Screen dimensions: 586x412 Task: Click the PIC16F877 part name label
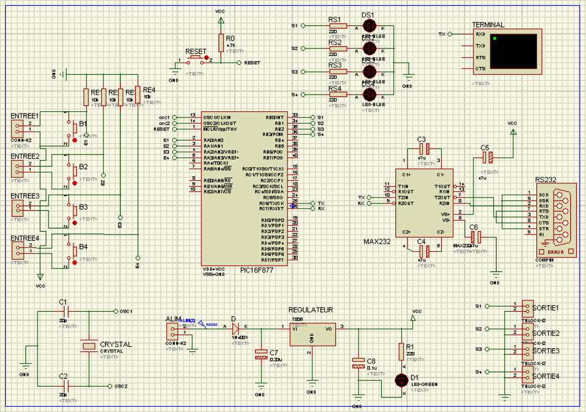click(257, 270)
